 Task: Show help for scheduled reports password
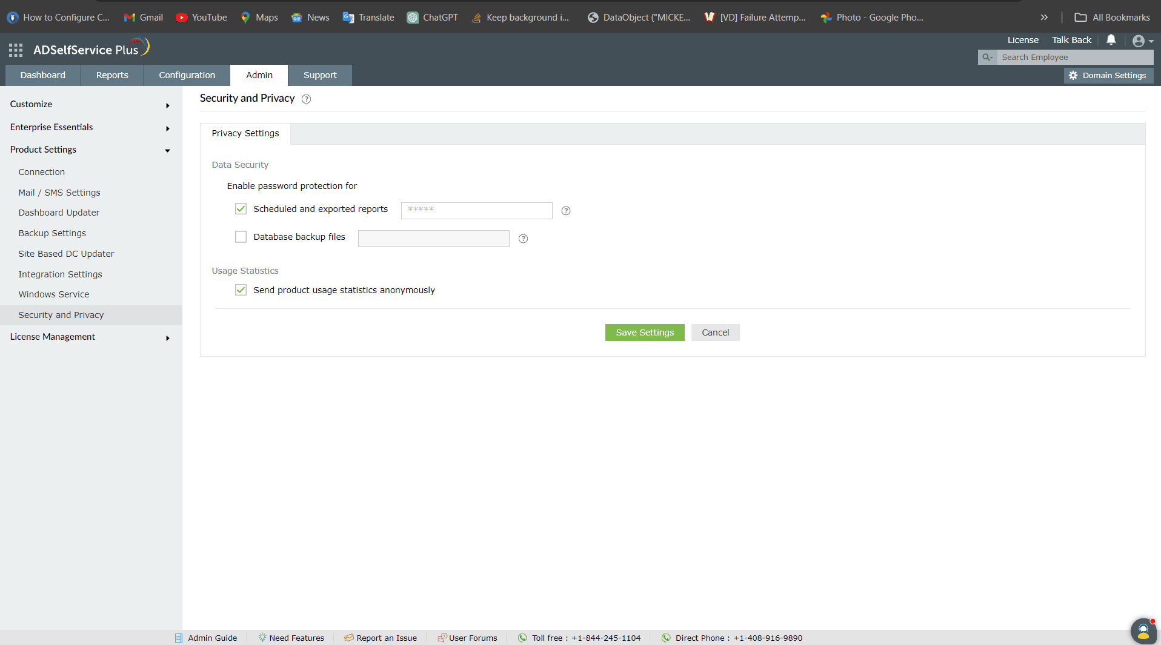(x=566, y=211)
